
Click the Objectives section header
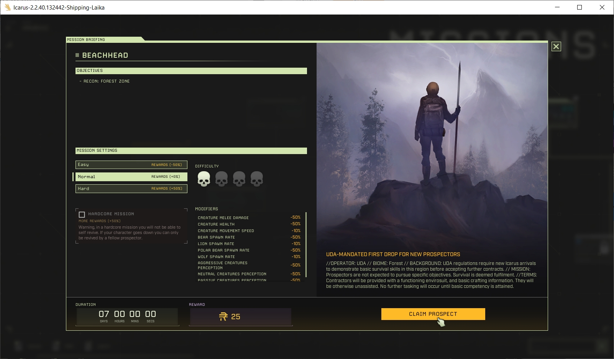click(x=191, y=71)
